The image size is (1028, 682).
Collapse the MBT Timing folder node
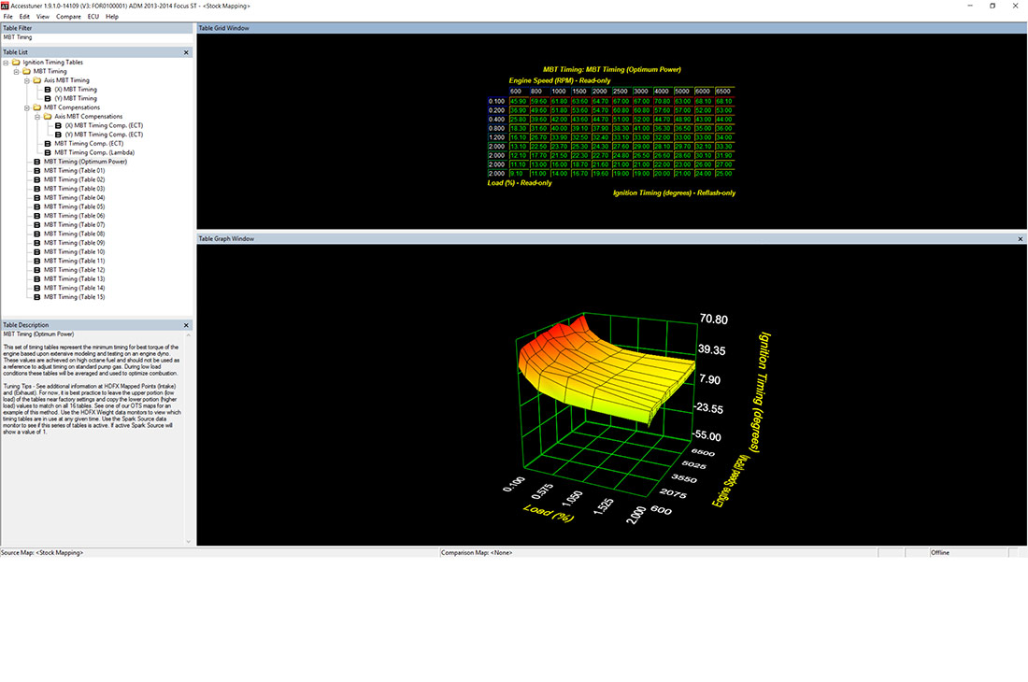click(17, 71)
